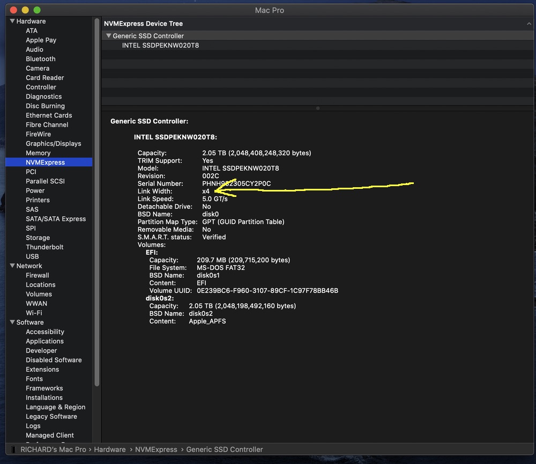Open PCI in the sidebar

(x=31, y=172)
